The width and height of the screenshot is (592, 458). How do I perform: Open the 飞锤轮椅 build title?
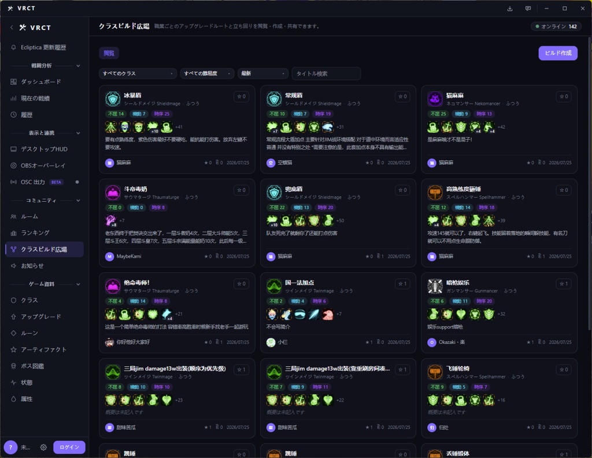coord(458,368)
